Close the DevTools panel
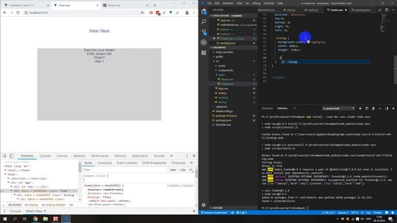This screenshot has height=223, width=397. 194,155
